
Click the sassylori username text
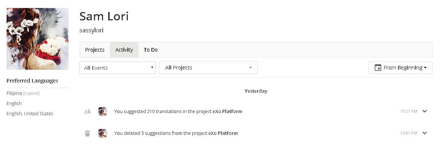[91, 31]
